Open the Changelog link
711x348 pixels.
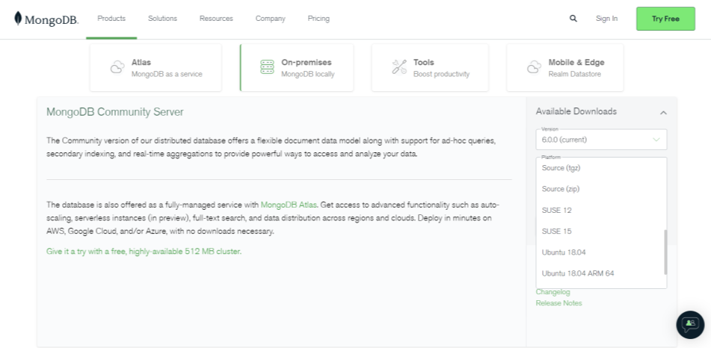pos(553,292)
